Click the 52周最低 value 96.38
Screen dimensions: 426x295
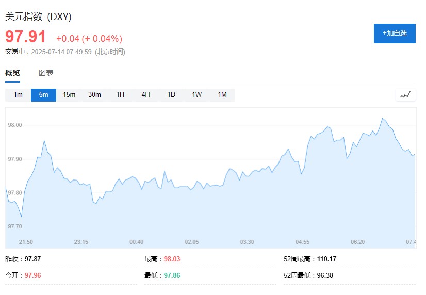[325, 275]
